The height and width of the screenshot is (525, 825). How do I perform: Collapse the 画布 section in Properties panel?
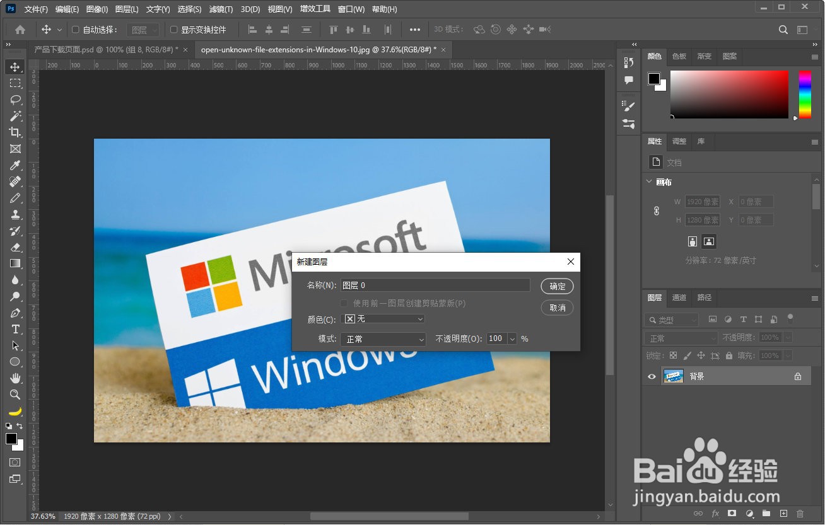[x=649, y=182]
